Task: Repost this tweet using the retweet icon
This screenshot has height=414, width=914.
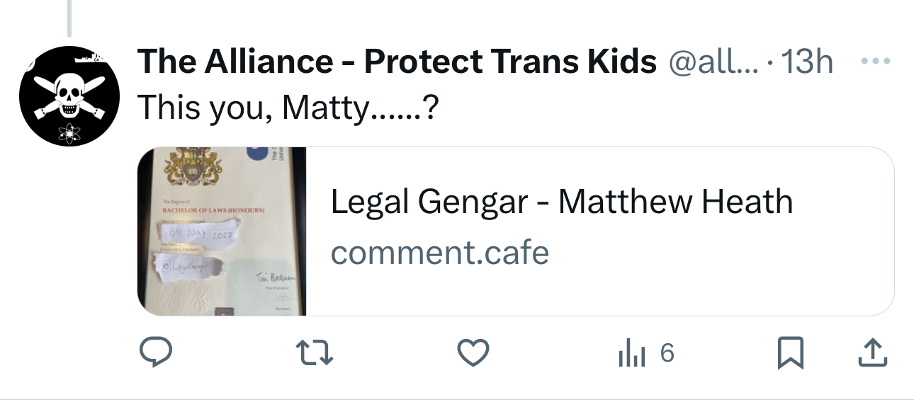Action: click(314, 353)
